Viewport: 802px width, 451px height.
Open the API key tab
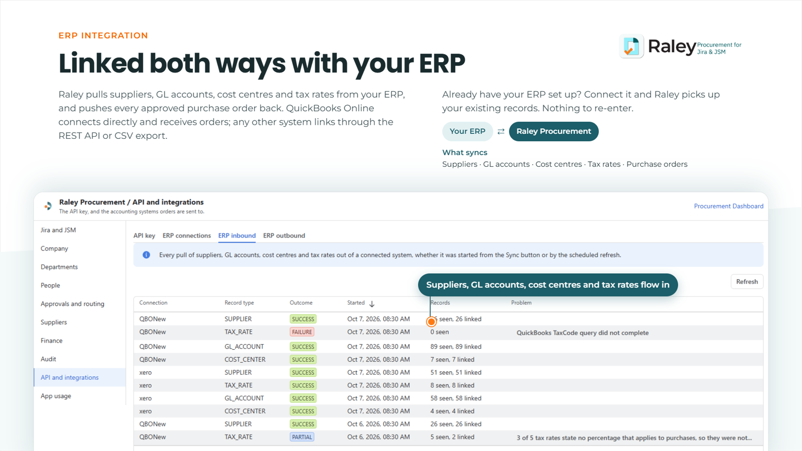(144, 236)
